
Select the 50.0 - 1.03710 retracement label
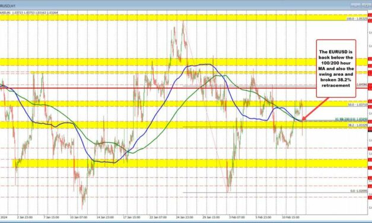(x=358, y=104)
